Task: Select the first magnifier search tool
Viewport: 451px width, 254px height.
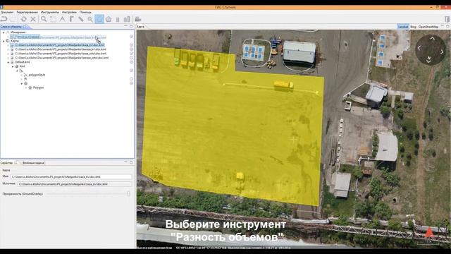Action: (x=44, y=19)
